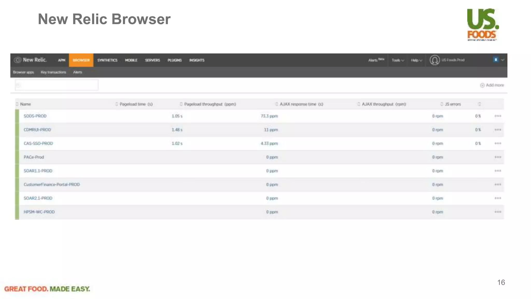531x299 pixels.
Task: Select Alerts in the sub navigation
Action: pyautogui.click(x=78, y=72)
